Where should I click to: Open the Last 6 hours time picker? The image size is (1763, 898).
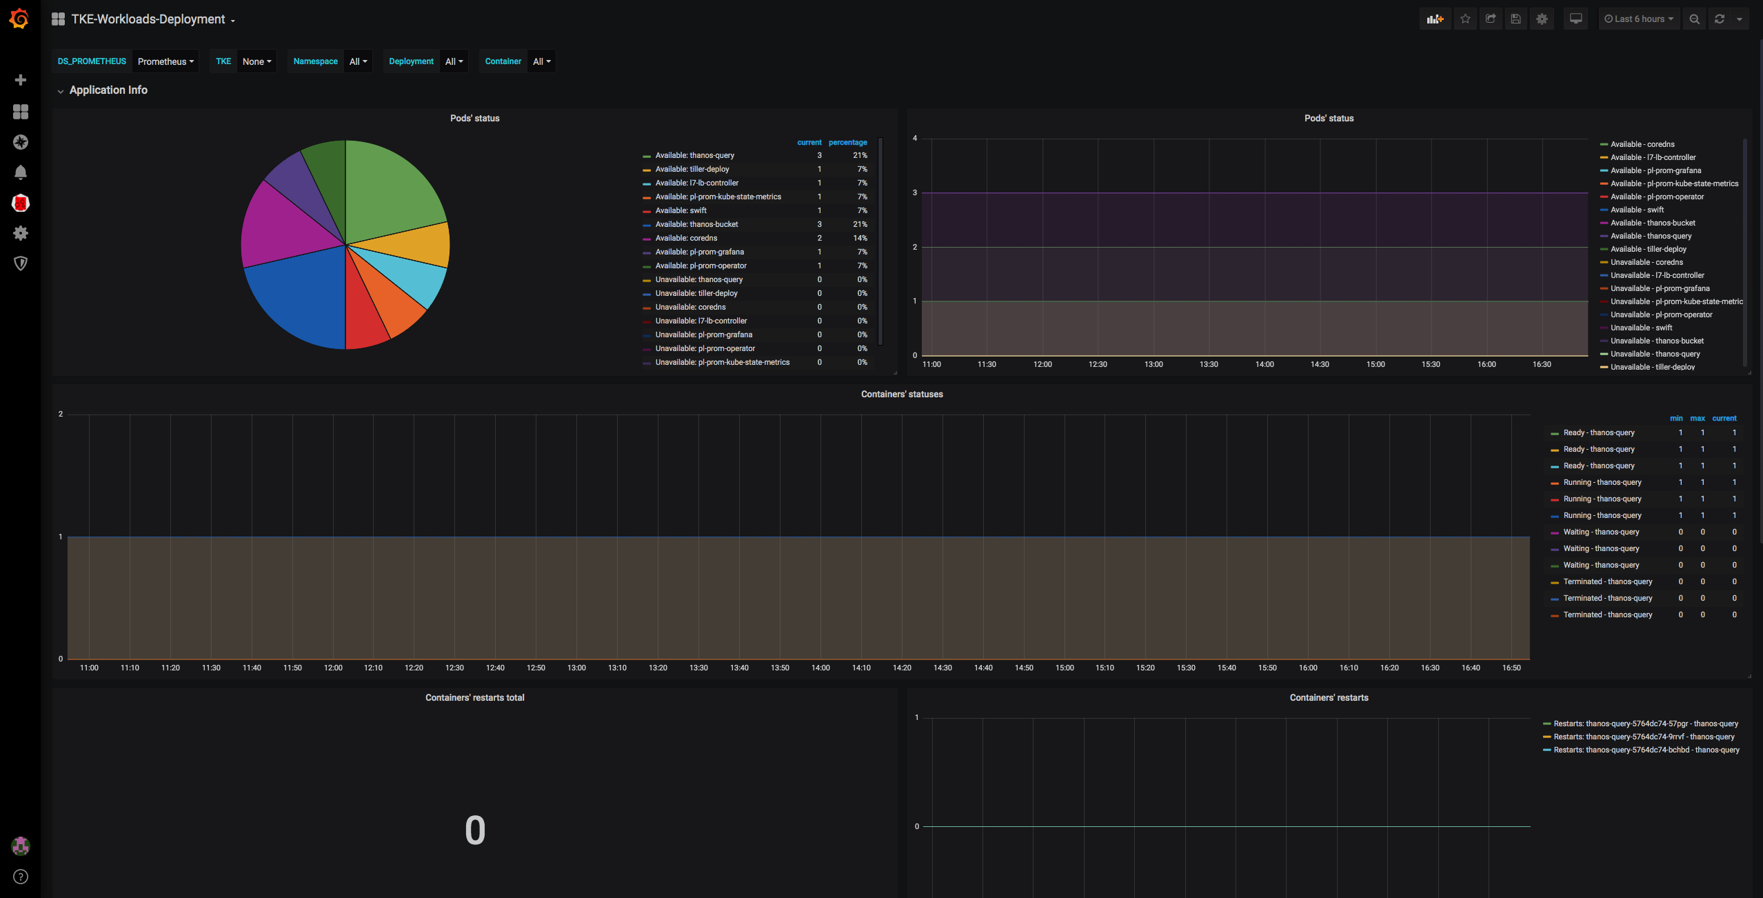click(x=1639, y=19)
